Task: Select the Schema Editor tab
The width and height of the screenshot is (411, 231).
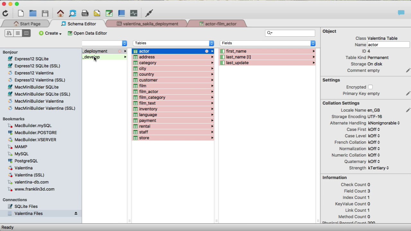Action: 78,24
